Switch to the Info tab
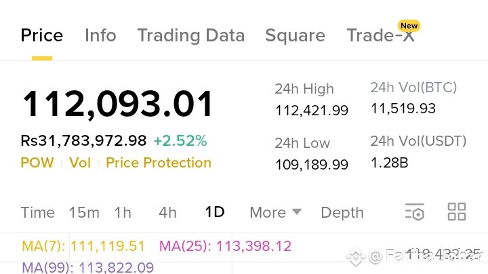The width and height of the screenshot is (488, 274). [100, 35]
